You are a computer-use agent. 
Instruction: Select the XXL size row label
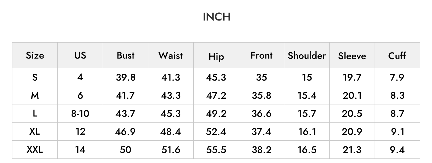click(35, 149)
